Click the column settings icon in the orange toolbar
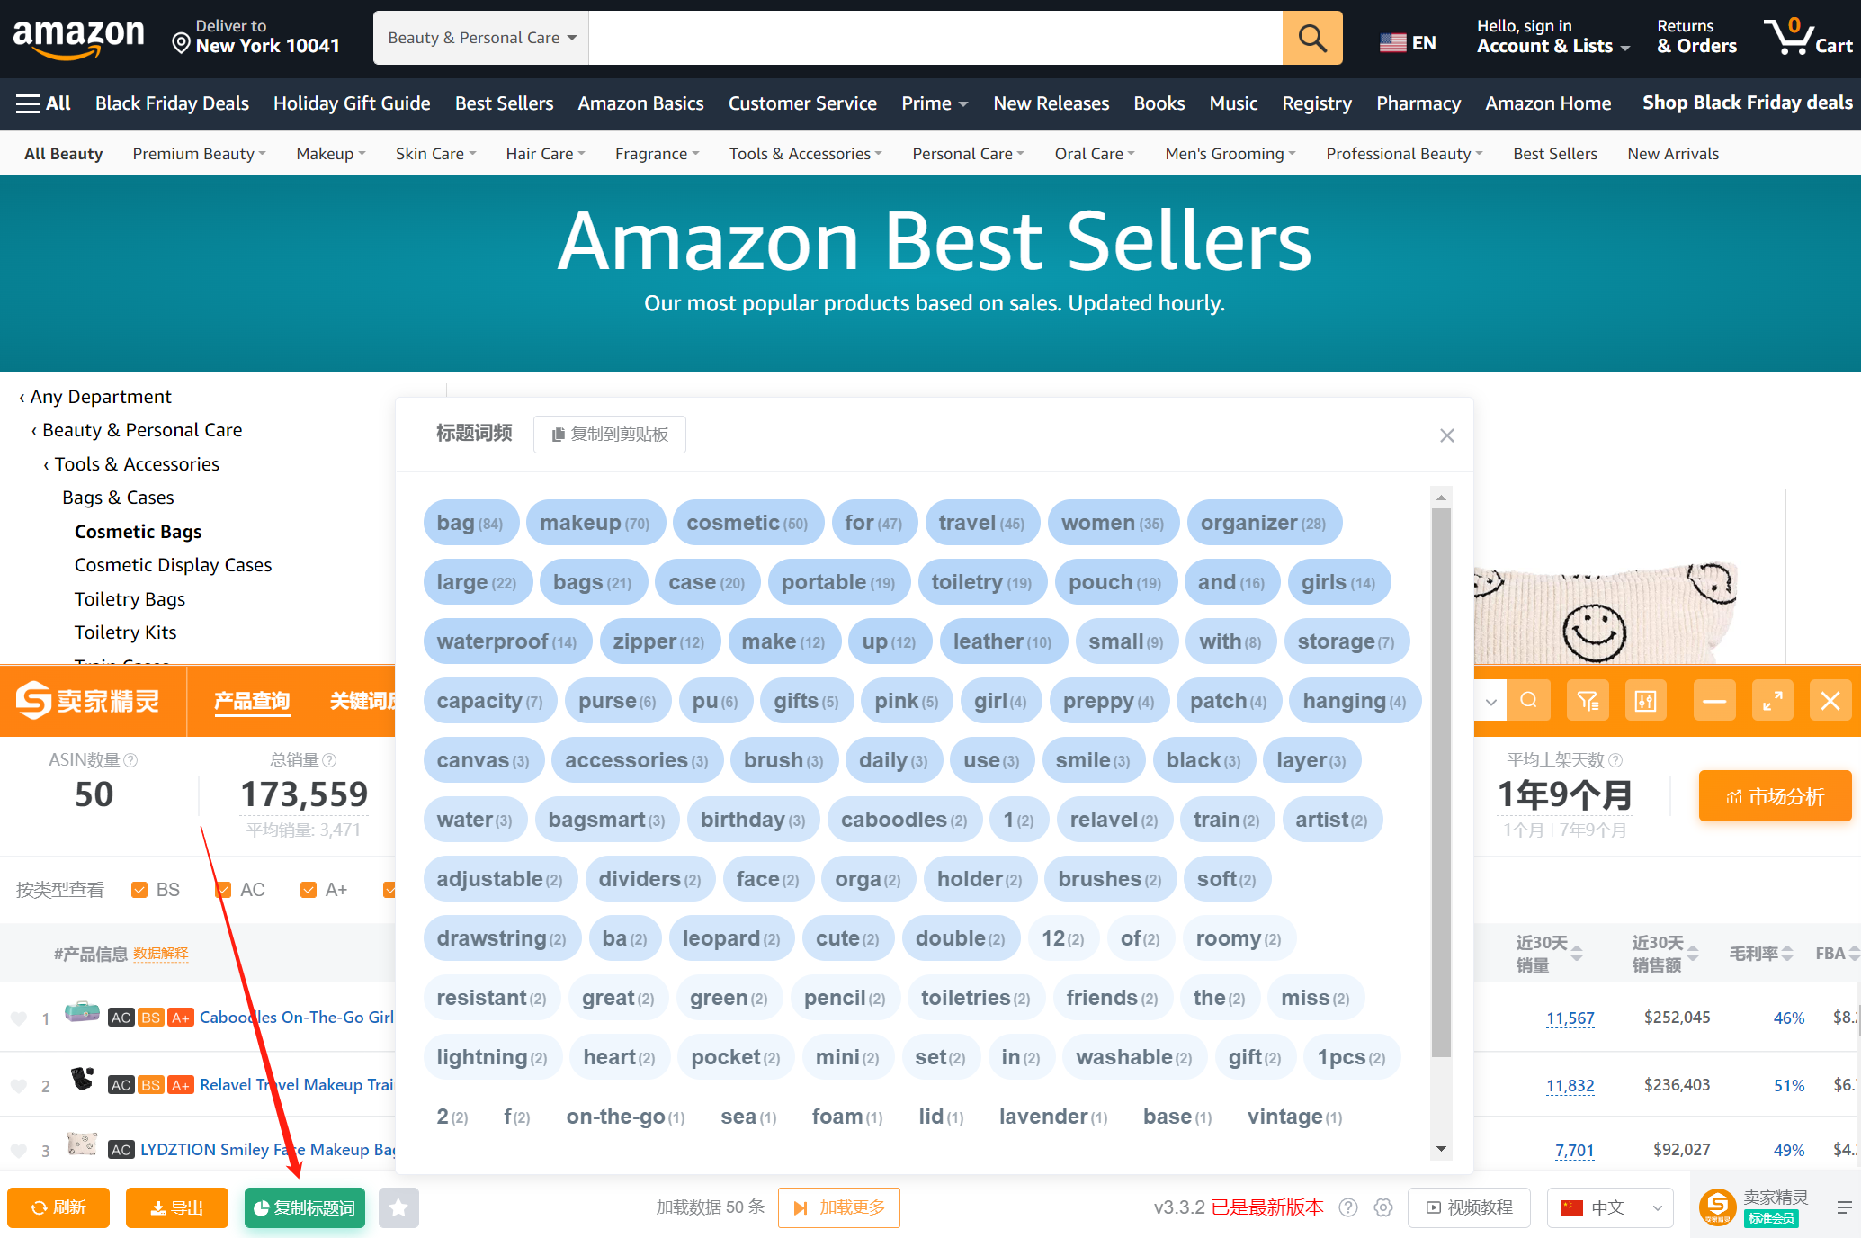Viewport: 1861px width, 1238px height. pyautogui.click(x=1646, y=701)
